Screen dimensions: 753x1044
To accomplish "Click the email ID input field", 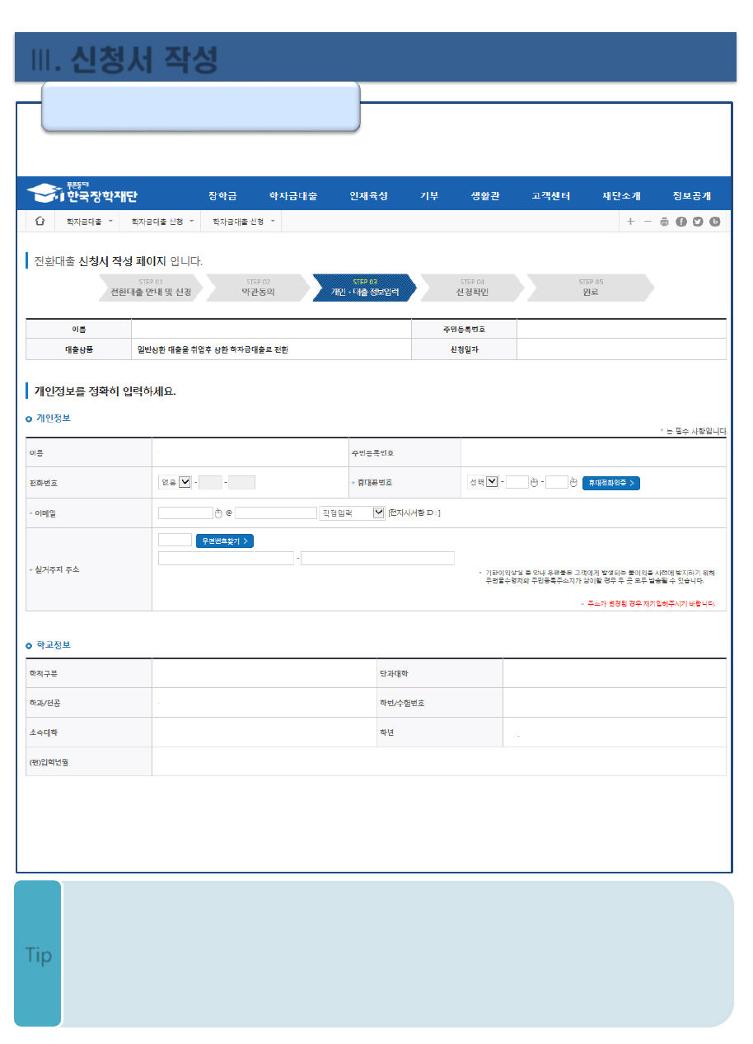I will pyautogui.click(x=185, y=513).
